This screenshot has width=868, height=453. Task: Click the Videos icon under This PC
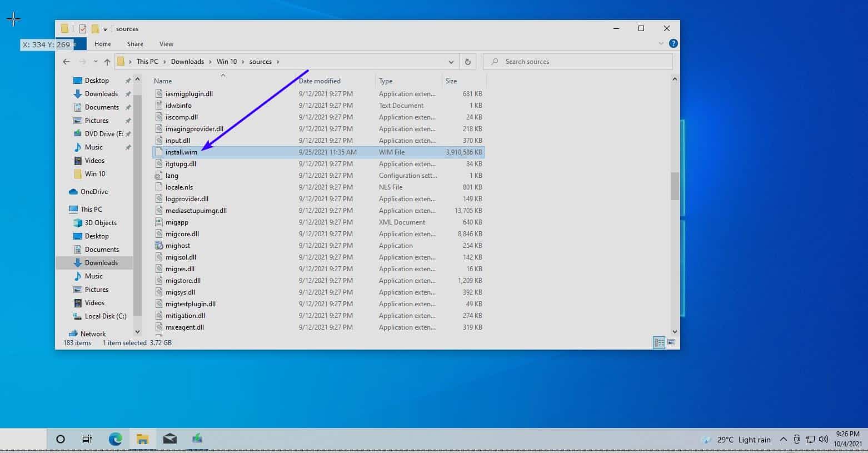(x=78, y=303)
